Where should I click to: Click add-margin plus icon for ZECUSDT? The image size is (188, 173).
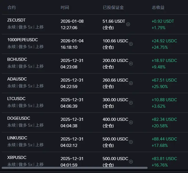128,24
